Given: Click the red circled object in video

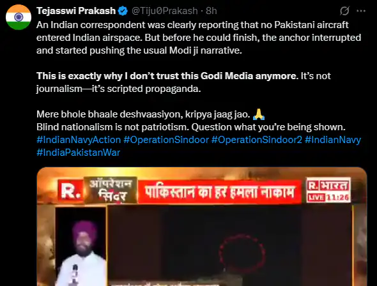Looking at the screenshot, I should click(x=242, y=254).
